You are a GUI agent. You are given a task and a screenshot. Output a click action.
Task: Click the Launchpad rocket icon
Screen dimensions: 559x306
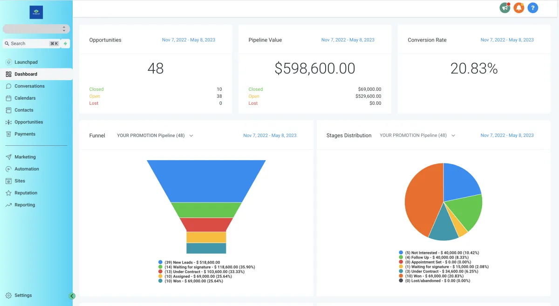(8, 62)
